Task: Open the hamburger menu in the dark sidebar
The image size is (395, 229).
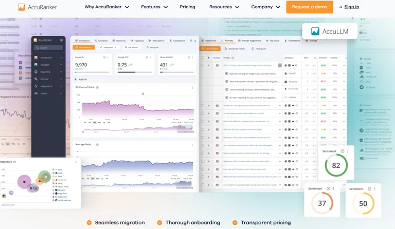Action: (61, 40)
